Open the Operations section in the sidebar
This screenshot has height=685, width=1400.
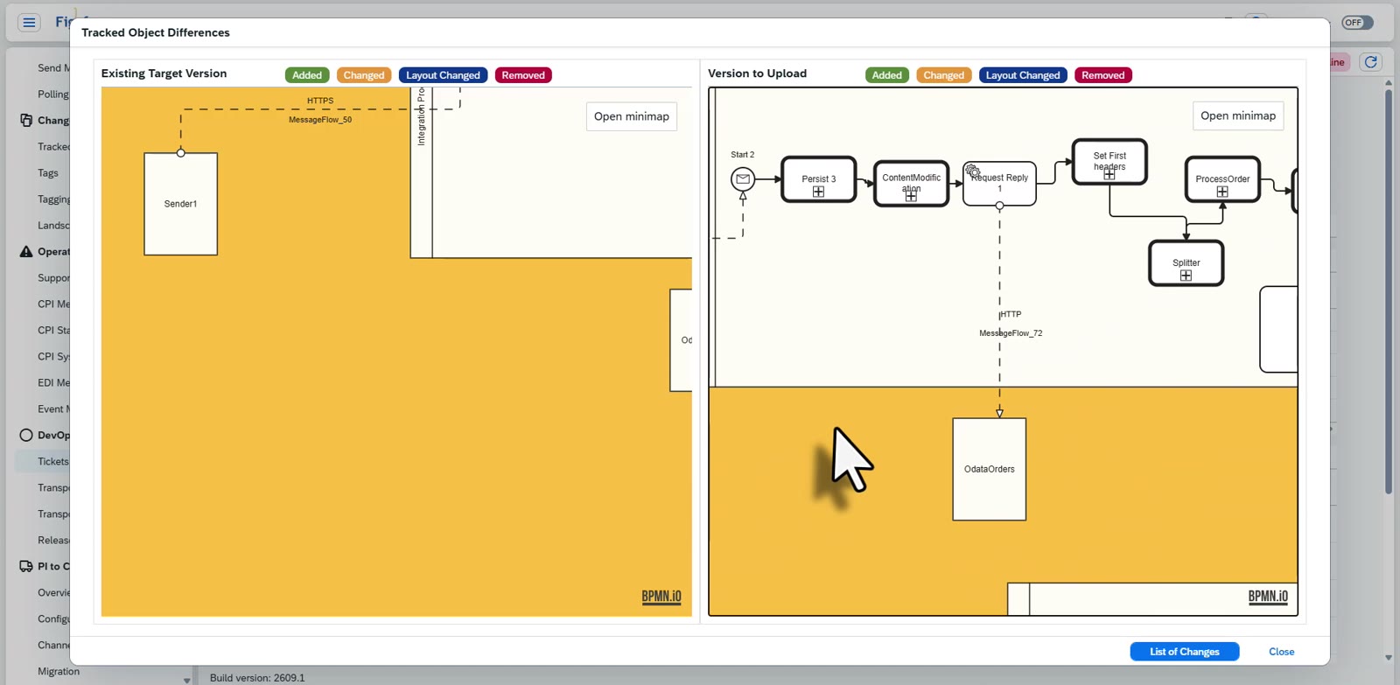(x=52, y=251)
